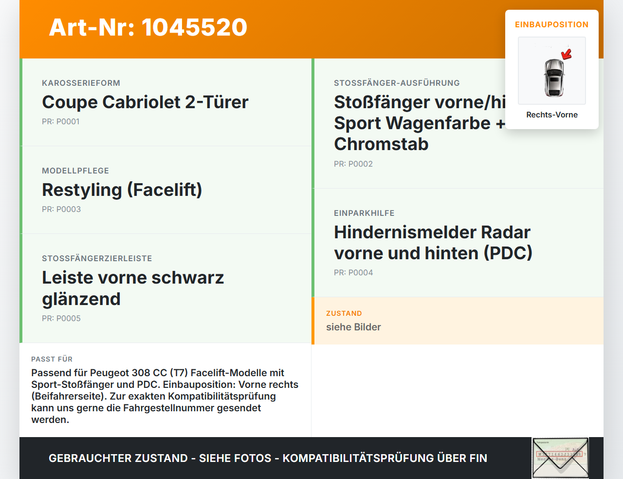Select Leiste vorne schwarz glänzend text
Screen dimensions: 623x479
(x=133, y=288)
